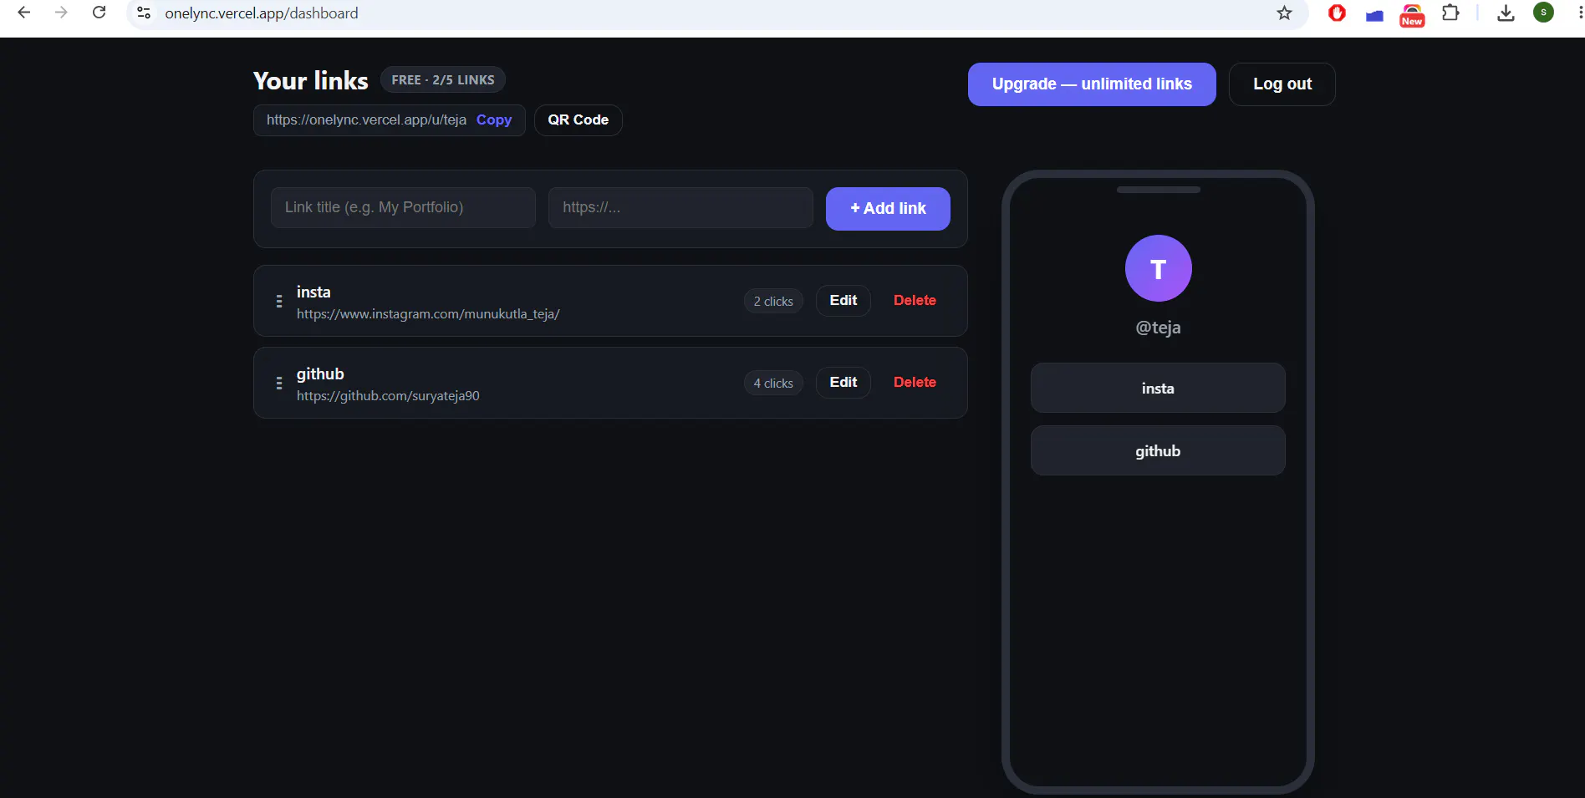
Task: Copy the profile URL
Action: click(x=494, y=119)
